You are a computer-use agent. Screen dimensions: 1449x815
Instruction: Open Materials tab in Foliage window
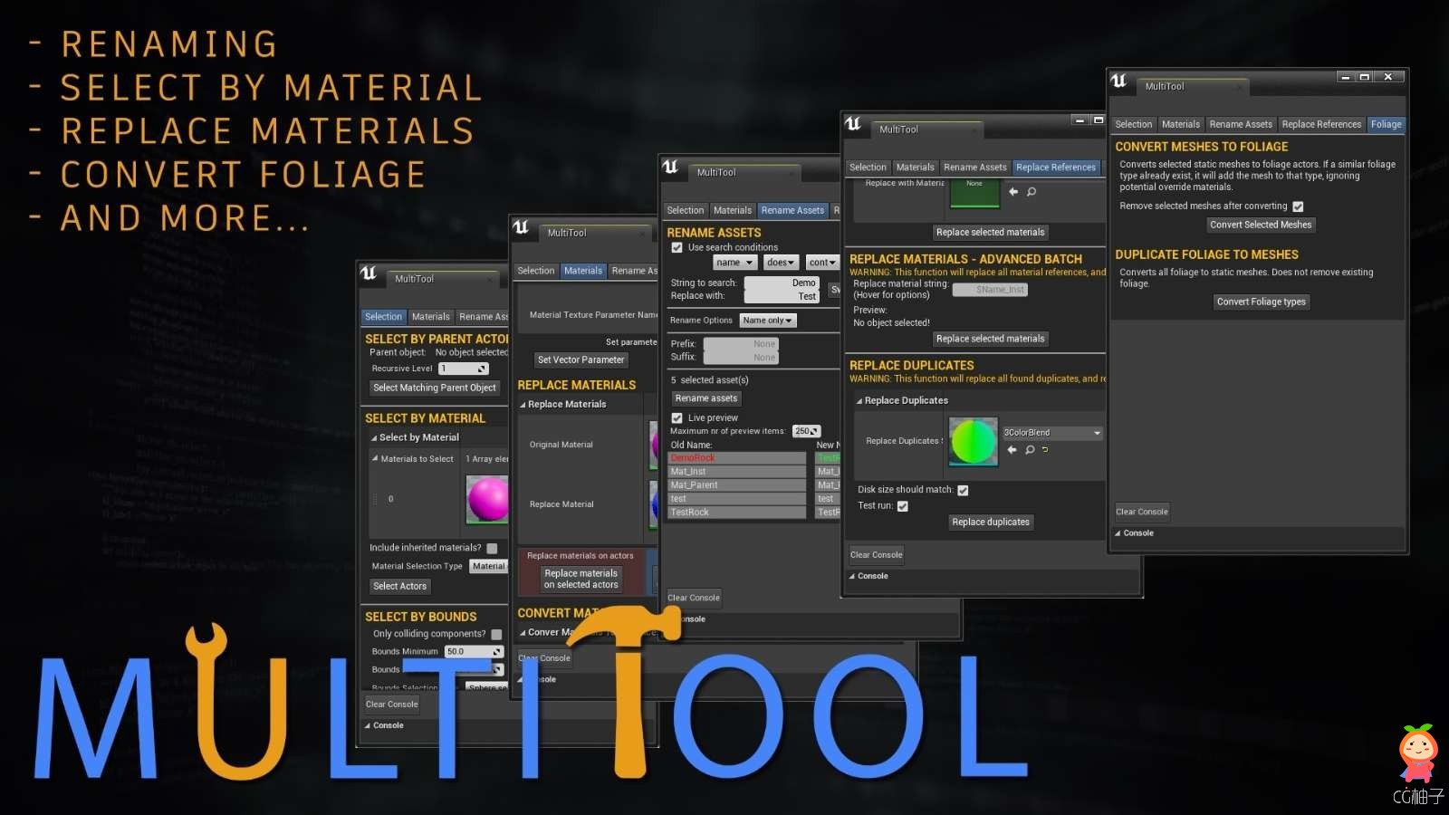[1181, 124]
